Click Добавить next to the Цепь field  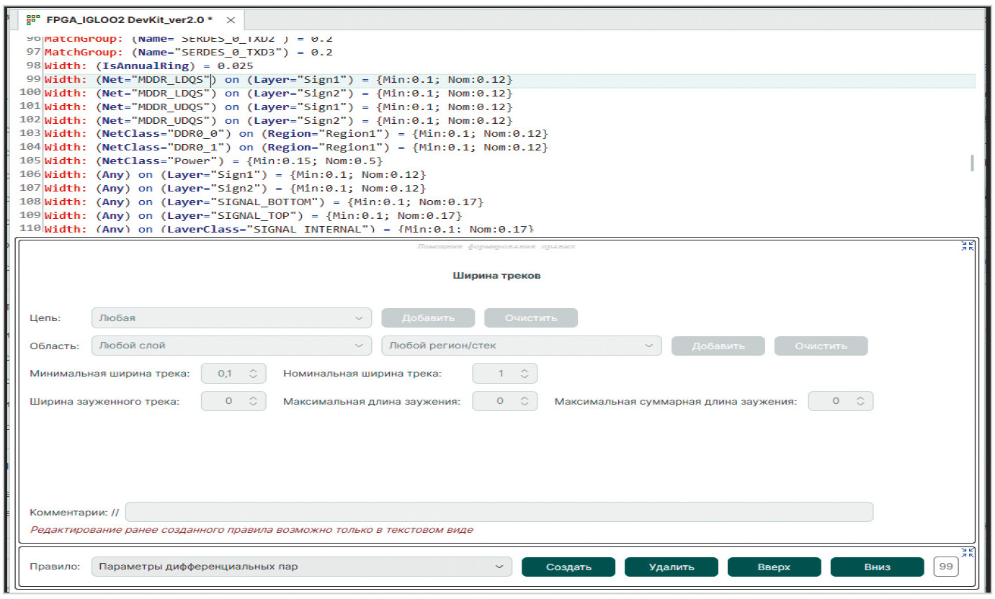point(428,317)
